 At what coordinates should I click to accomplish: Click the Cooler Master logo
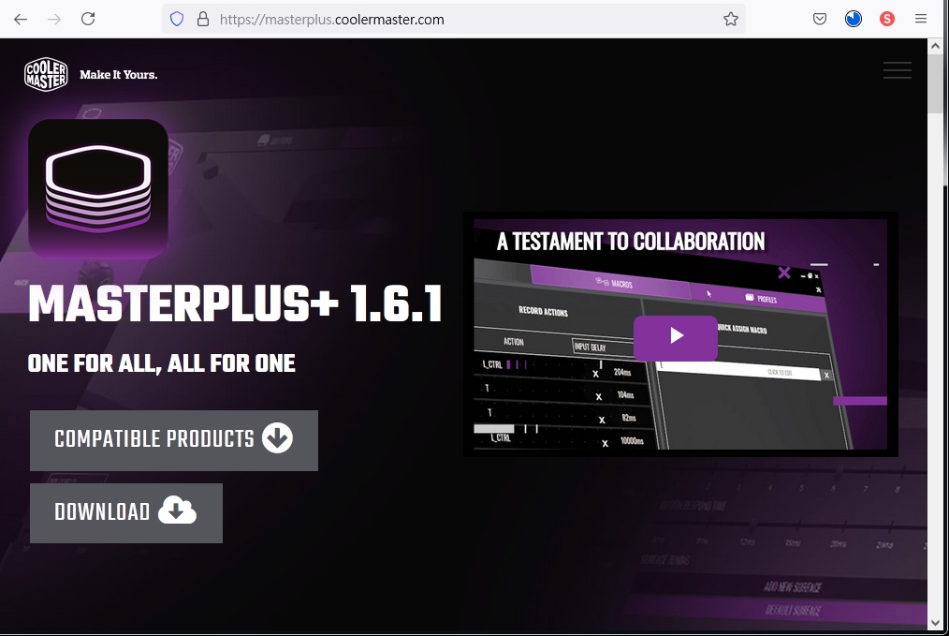(x=46, y=75)
